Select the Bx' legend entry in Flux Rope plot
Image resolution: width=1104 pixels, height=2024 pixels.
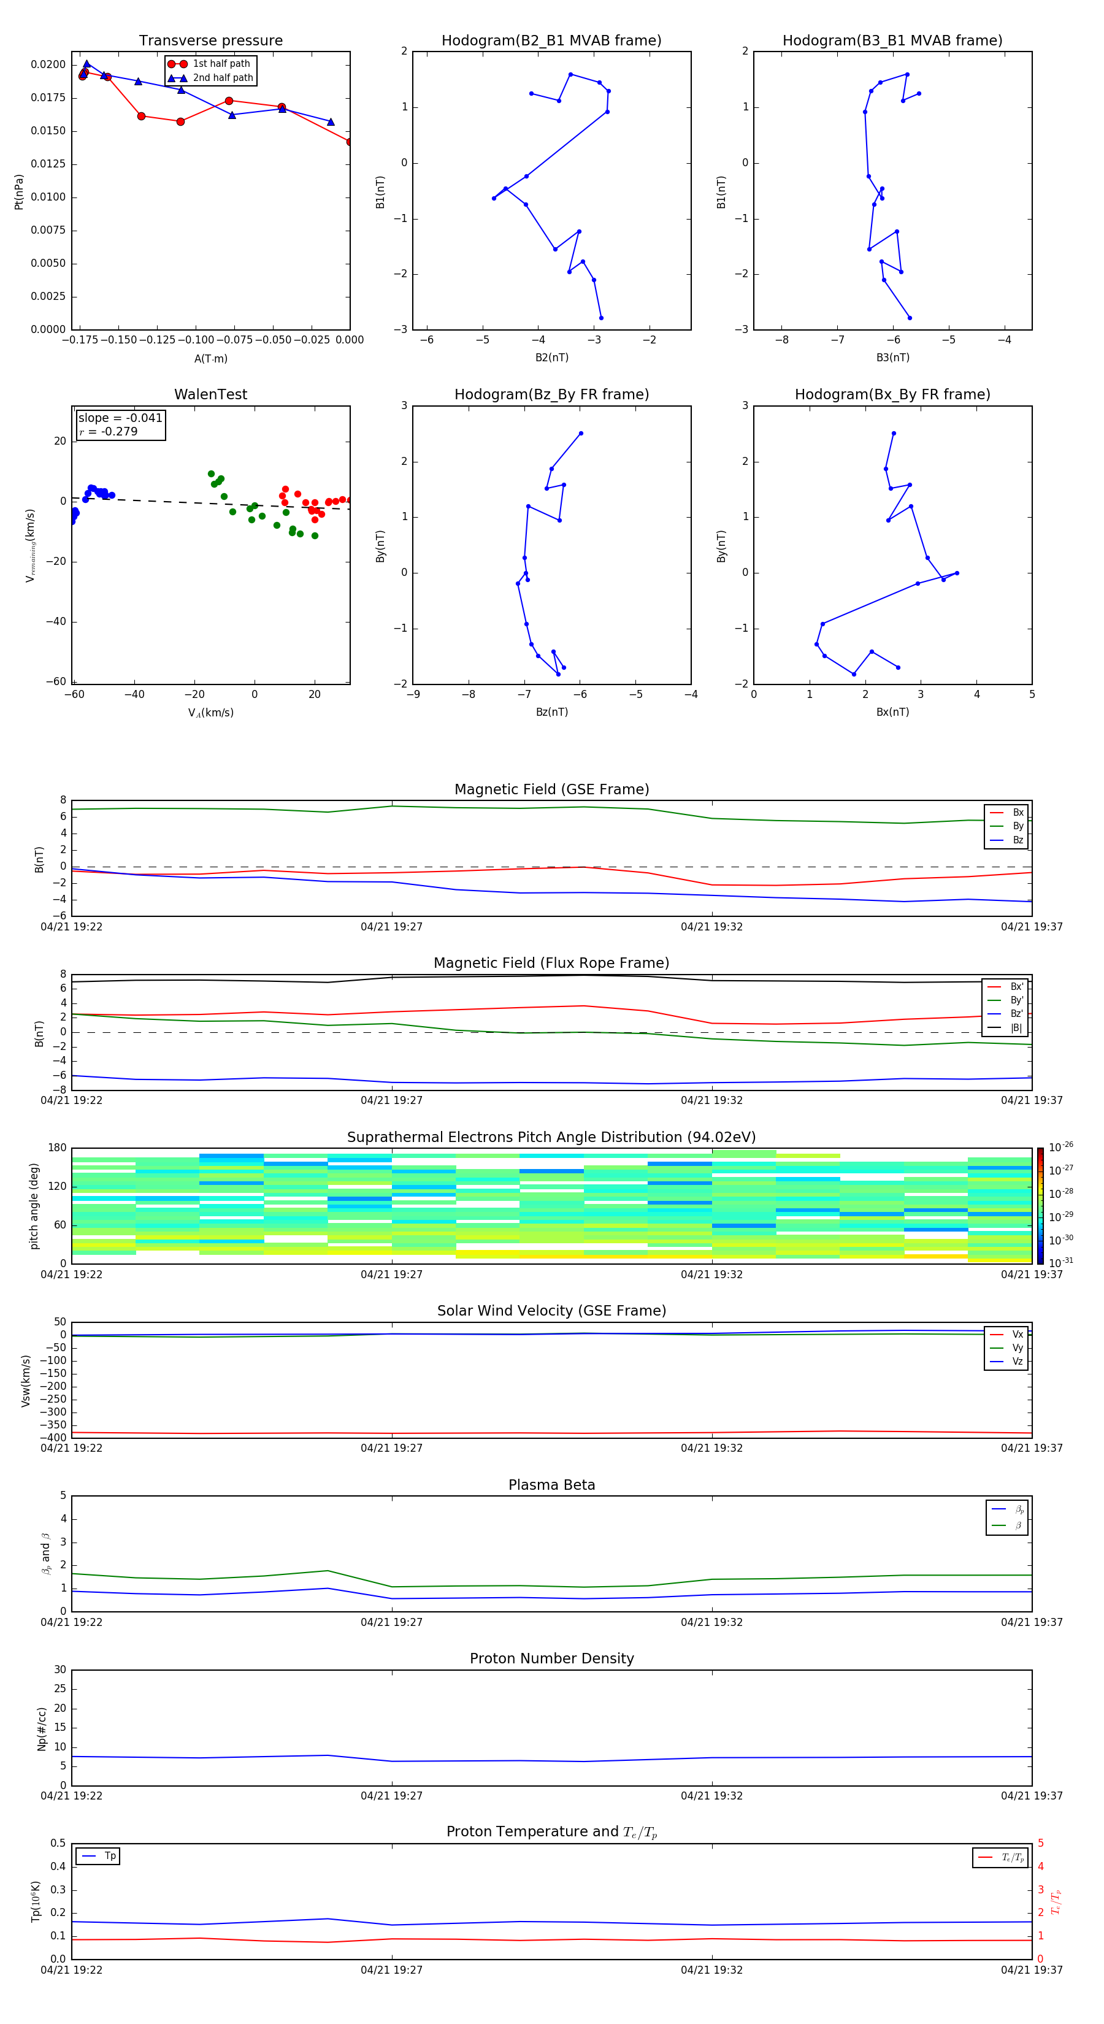pyautogui.click(x=1005, y=987)
